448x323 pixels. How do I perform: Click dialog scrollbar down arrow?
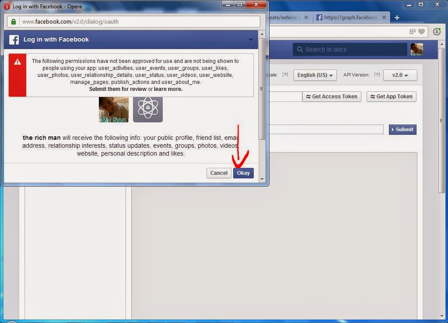pyautogui.click(x=262, y=179)
